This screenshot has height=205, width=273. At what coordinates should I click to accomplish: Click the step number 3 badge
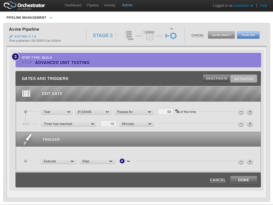(15, 57)
